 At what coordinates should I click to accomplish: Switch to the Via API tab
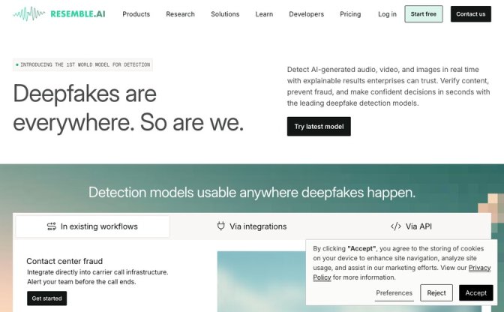point(411,226)
